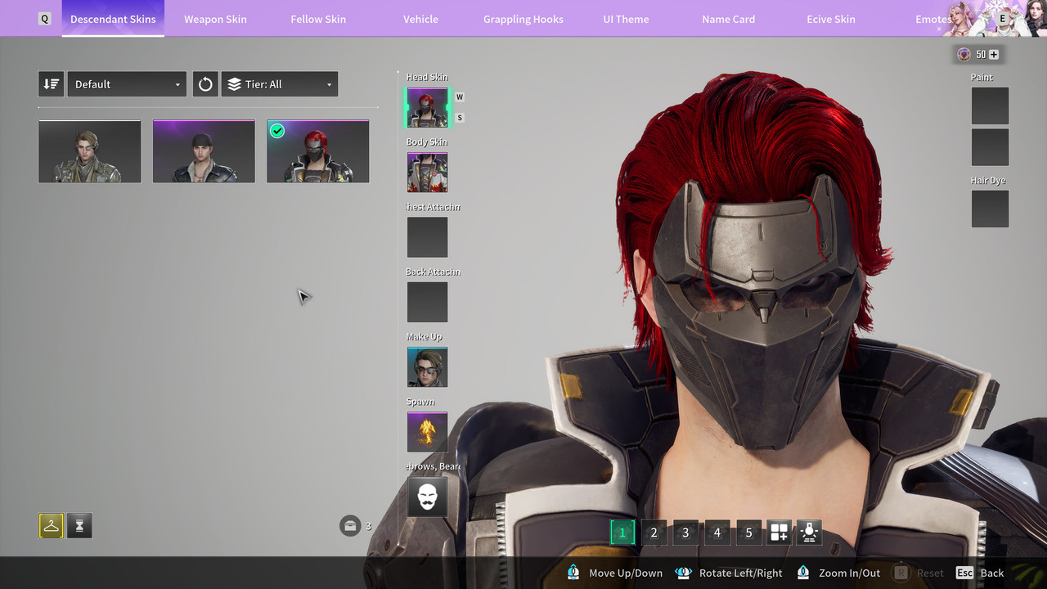Click the S key next to Head Skin

[x=459, y=118]
